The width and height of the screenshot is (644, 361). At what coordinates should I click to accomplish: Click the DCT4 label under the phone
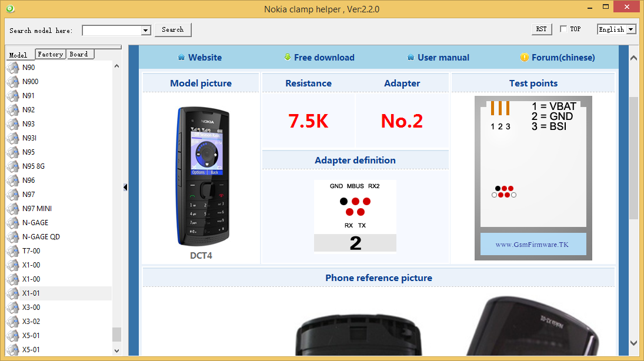click(201, 255)
